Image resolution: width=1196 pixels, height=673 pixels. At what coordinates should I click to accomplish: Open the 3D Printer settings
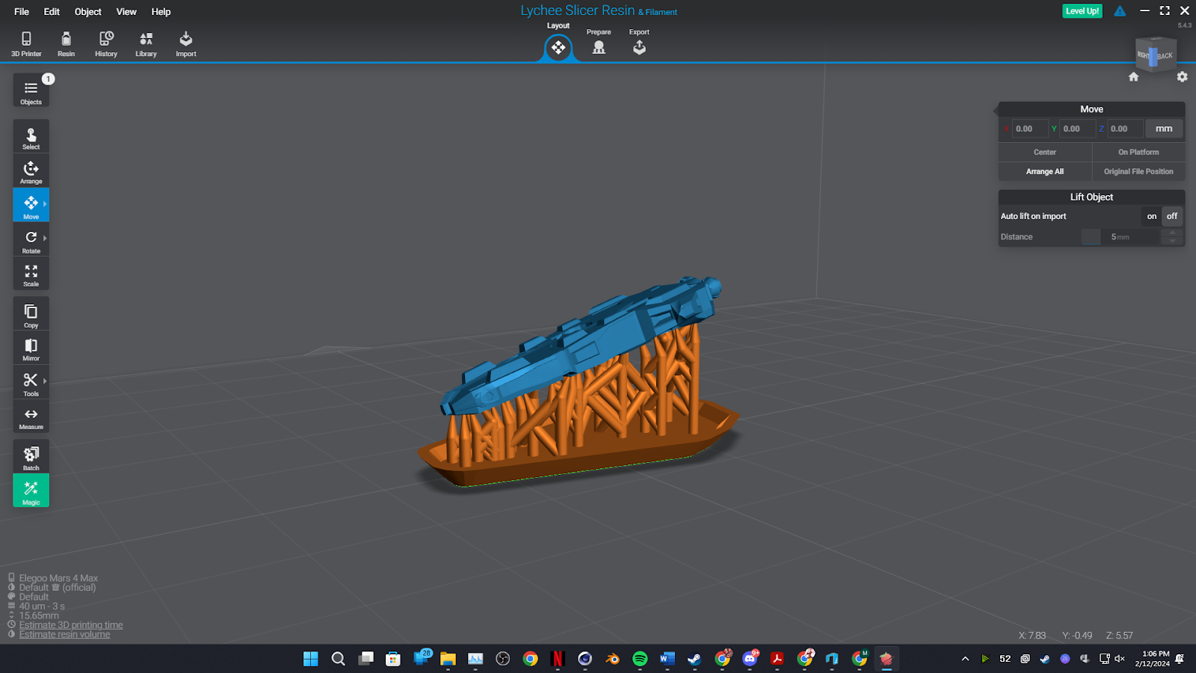[x=26, y=44]
